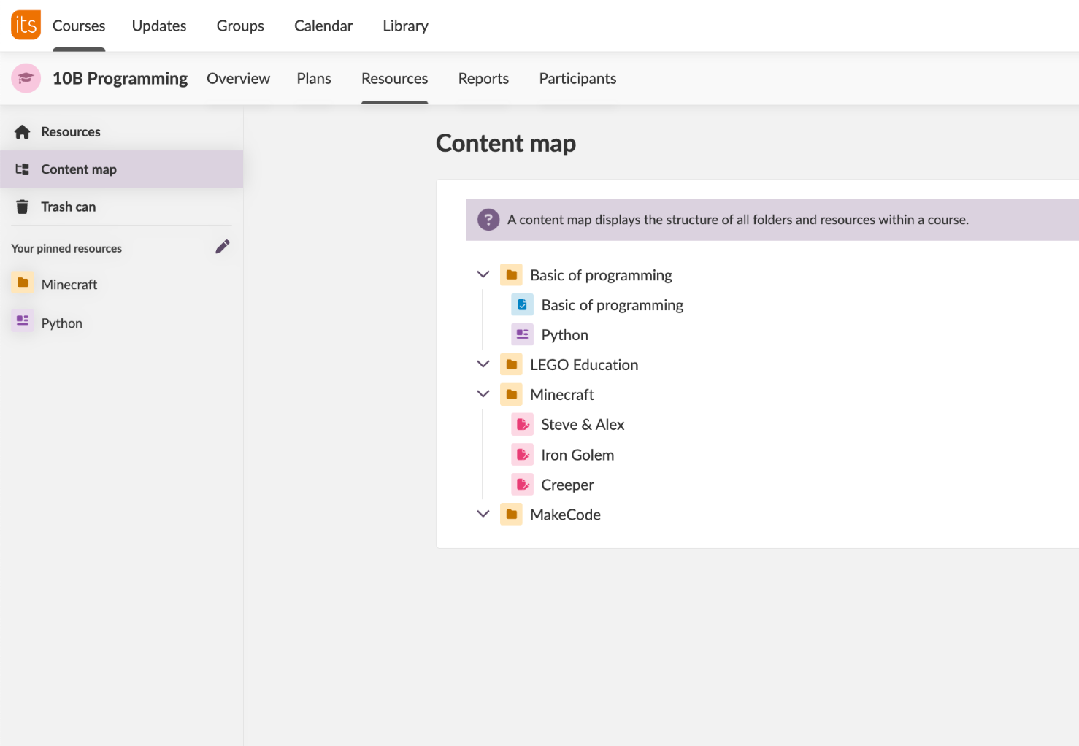Open the Courses top menu
Image resolution: width=1079 pixels, height=746 pixels.
(79, 26)
